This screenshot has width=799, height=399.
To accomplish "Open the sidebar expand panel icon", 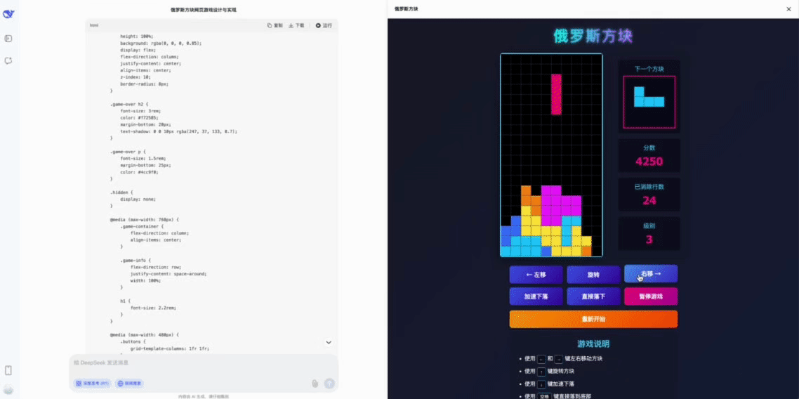I will click(x=8, y=38).
